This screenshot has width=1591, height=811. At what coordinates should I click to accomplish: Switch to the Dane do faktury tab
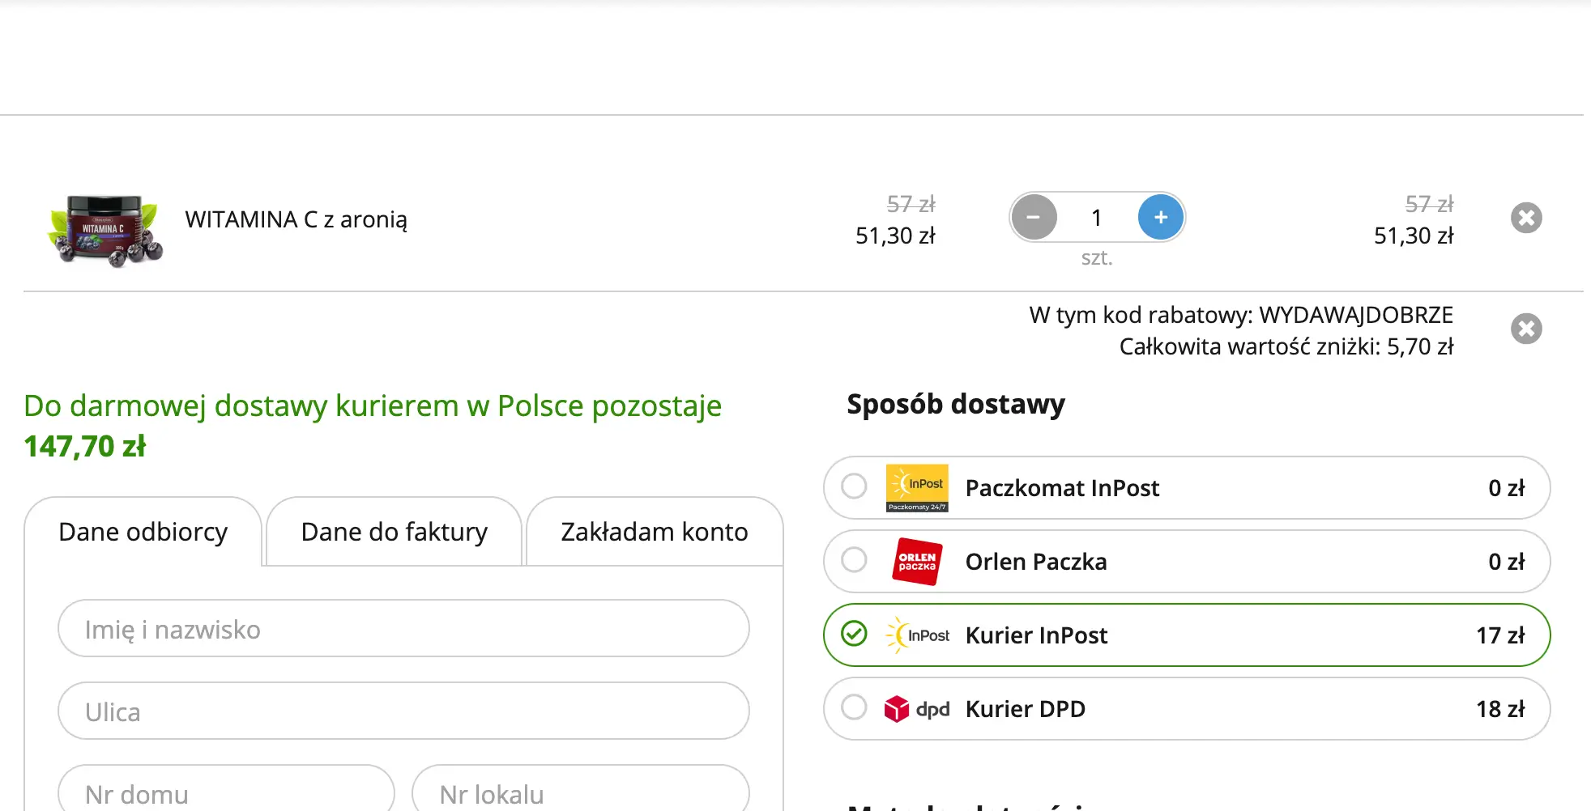tap(394, 532)
